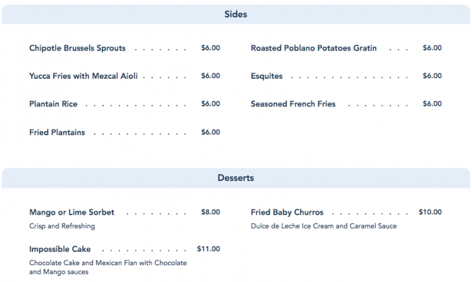472x282 pixels.
Task: Click the Esquites side item
Action: 267,76
